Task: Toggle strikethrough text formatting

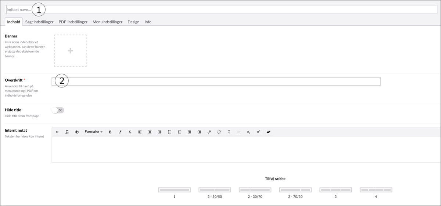Action: 130,132
